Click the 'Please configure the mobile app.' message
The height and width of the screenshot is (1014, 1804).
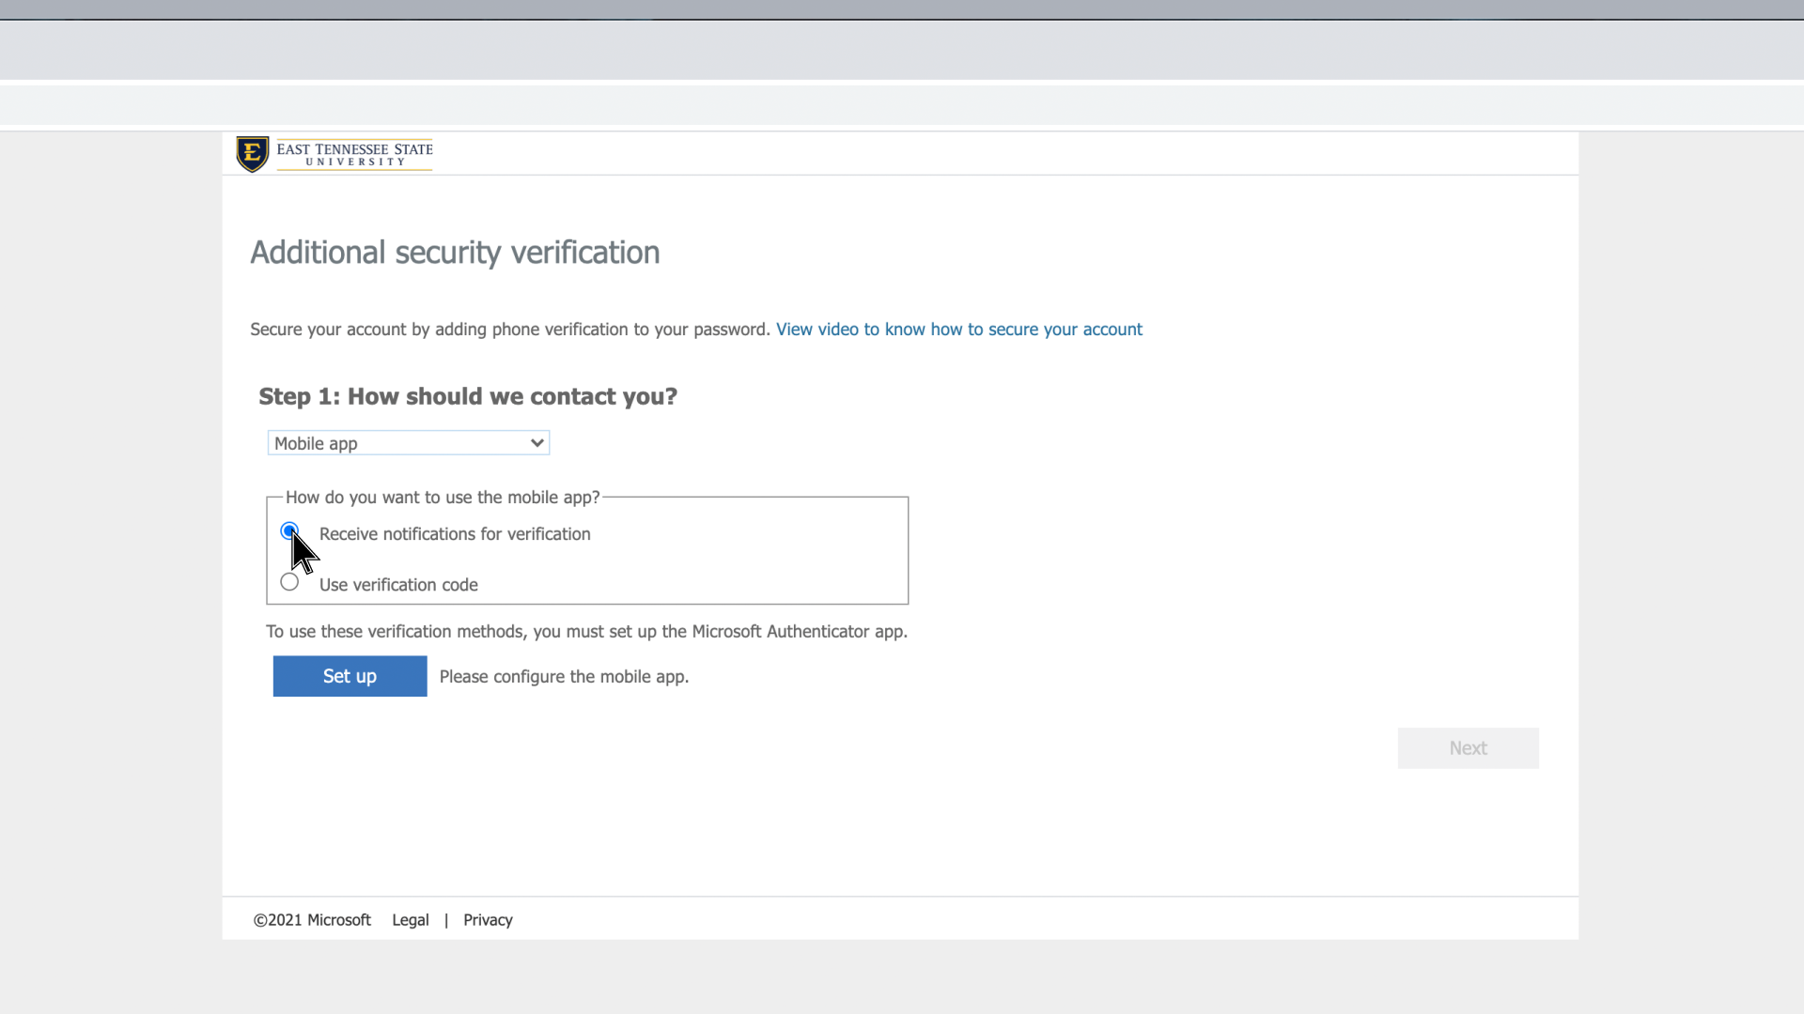[x=564, y=677]
